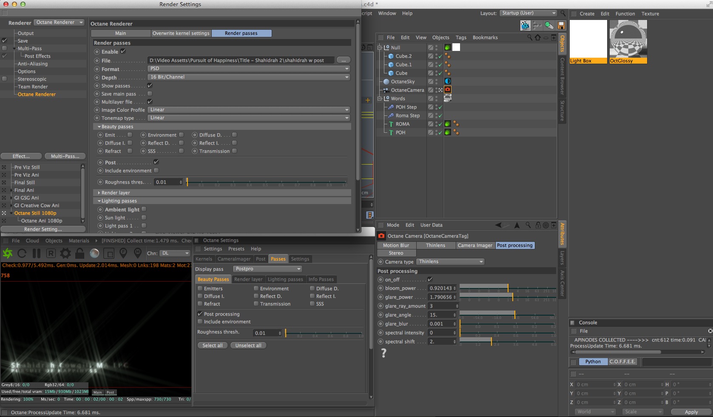Image resolution: width=713 pixels, height=417 pixels.
Task: Click the Effect... button
Action: point(21,156)
